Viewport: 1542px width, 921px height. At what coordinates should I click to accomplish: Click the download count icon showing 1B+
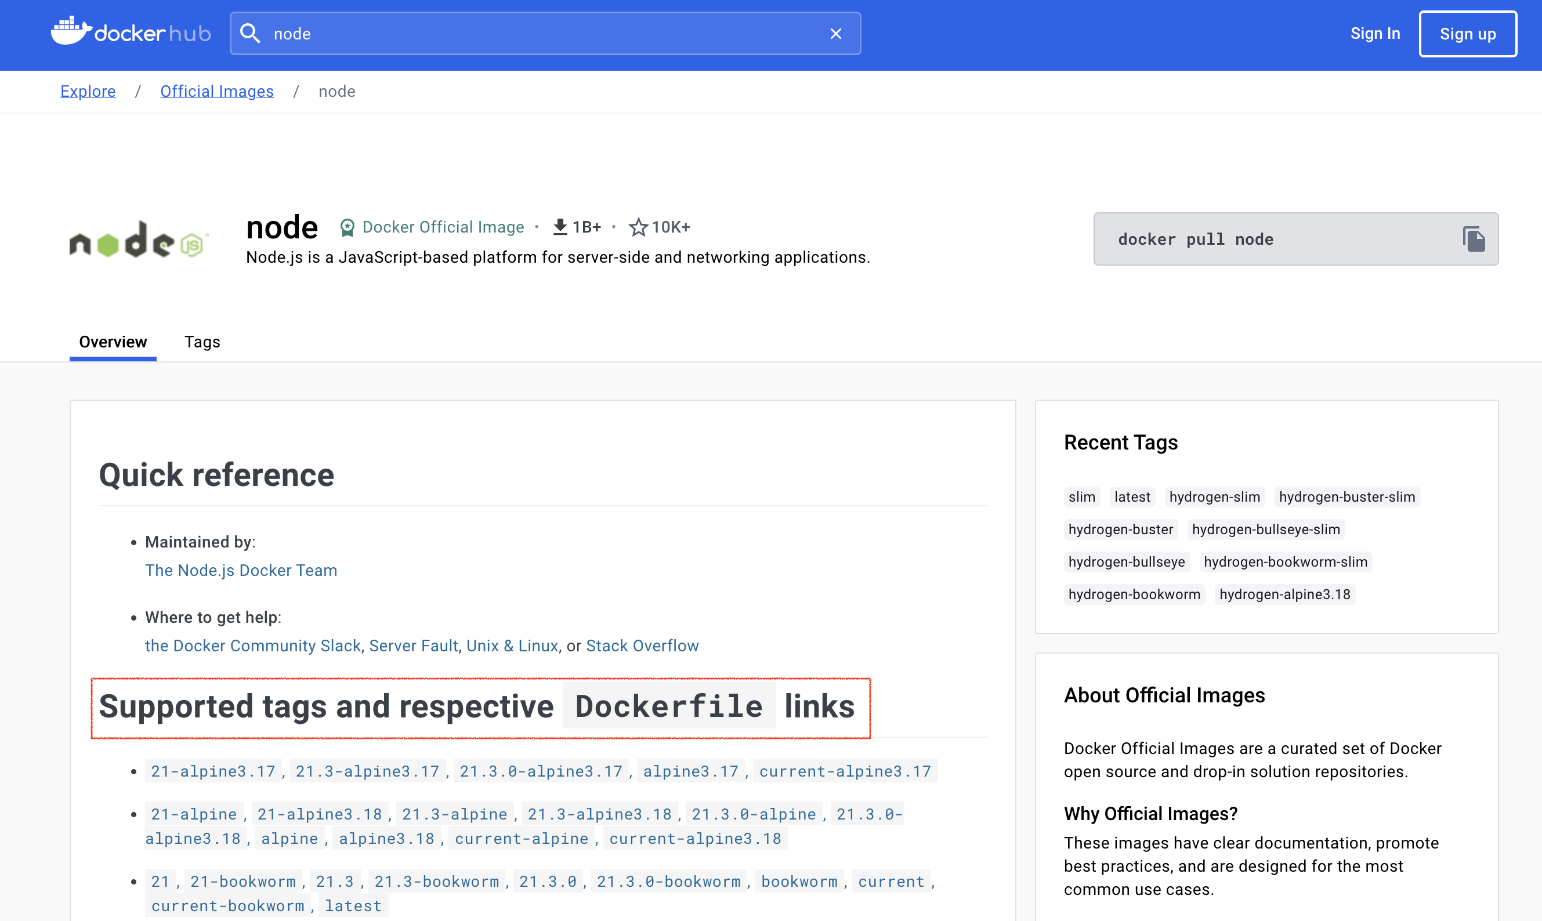point(560,227)
